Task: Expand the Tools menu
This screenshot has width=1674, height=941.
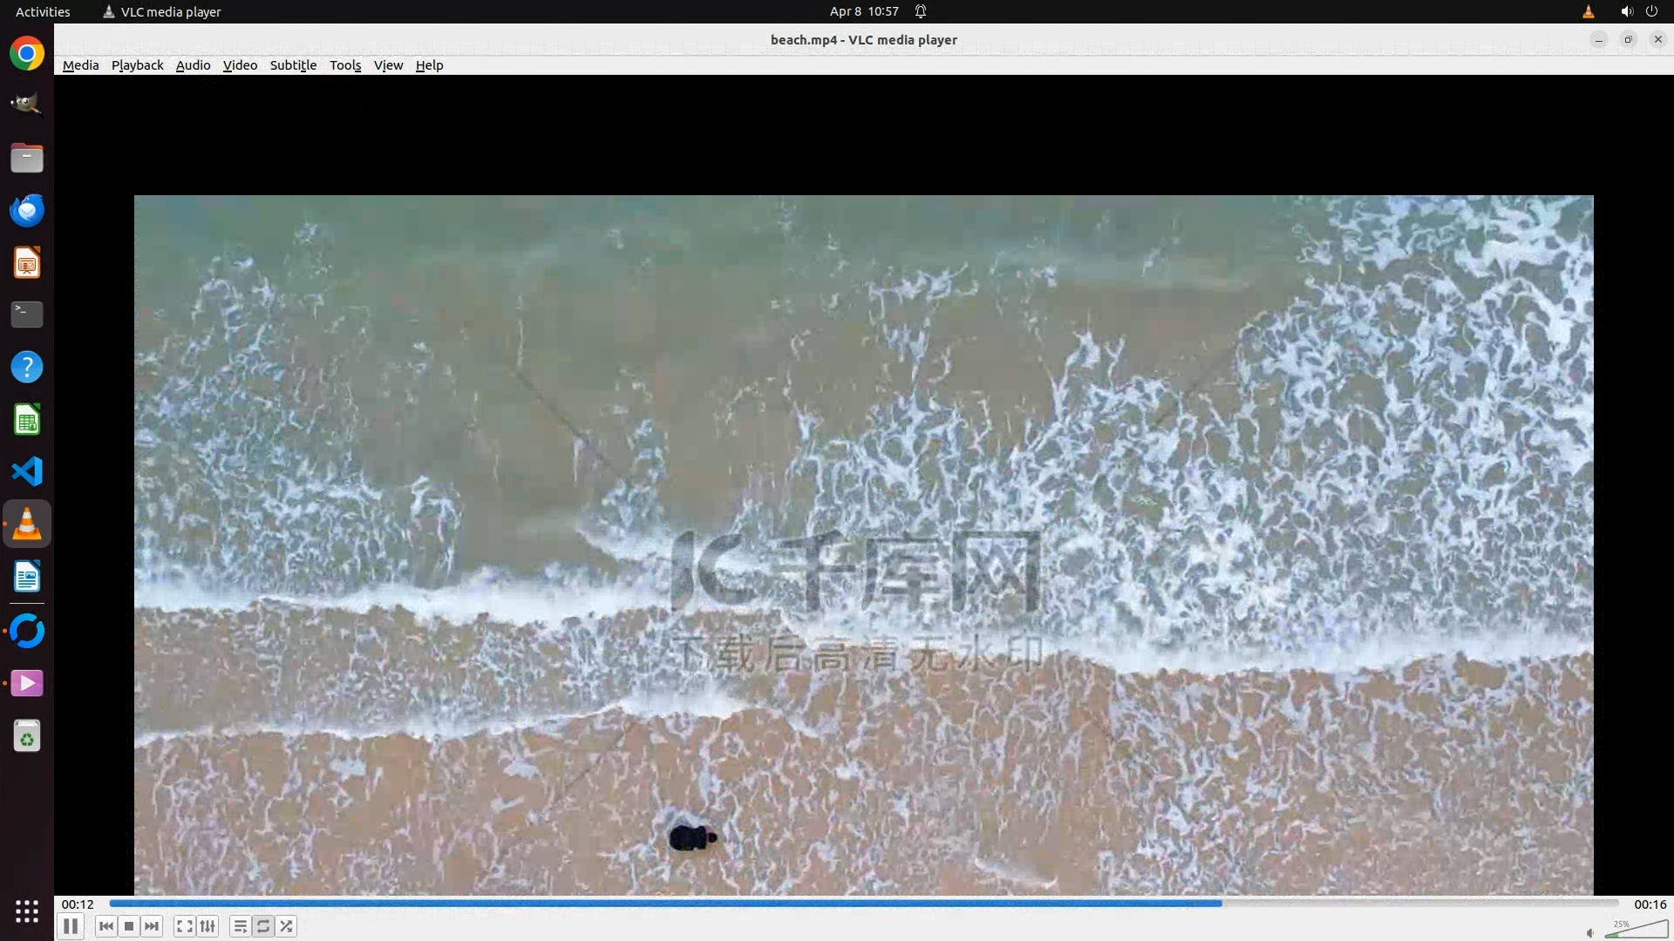Action: pyautogui.click(x=344, y=65)
